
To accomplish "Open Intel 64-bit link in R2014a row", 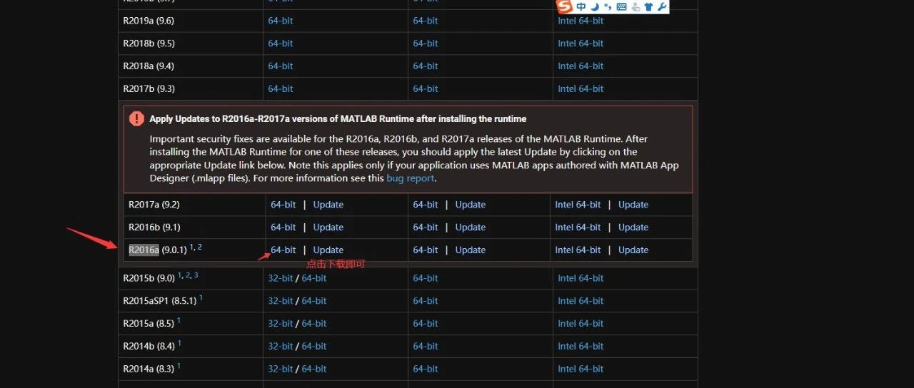I will click(581, 369).
